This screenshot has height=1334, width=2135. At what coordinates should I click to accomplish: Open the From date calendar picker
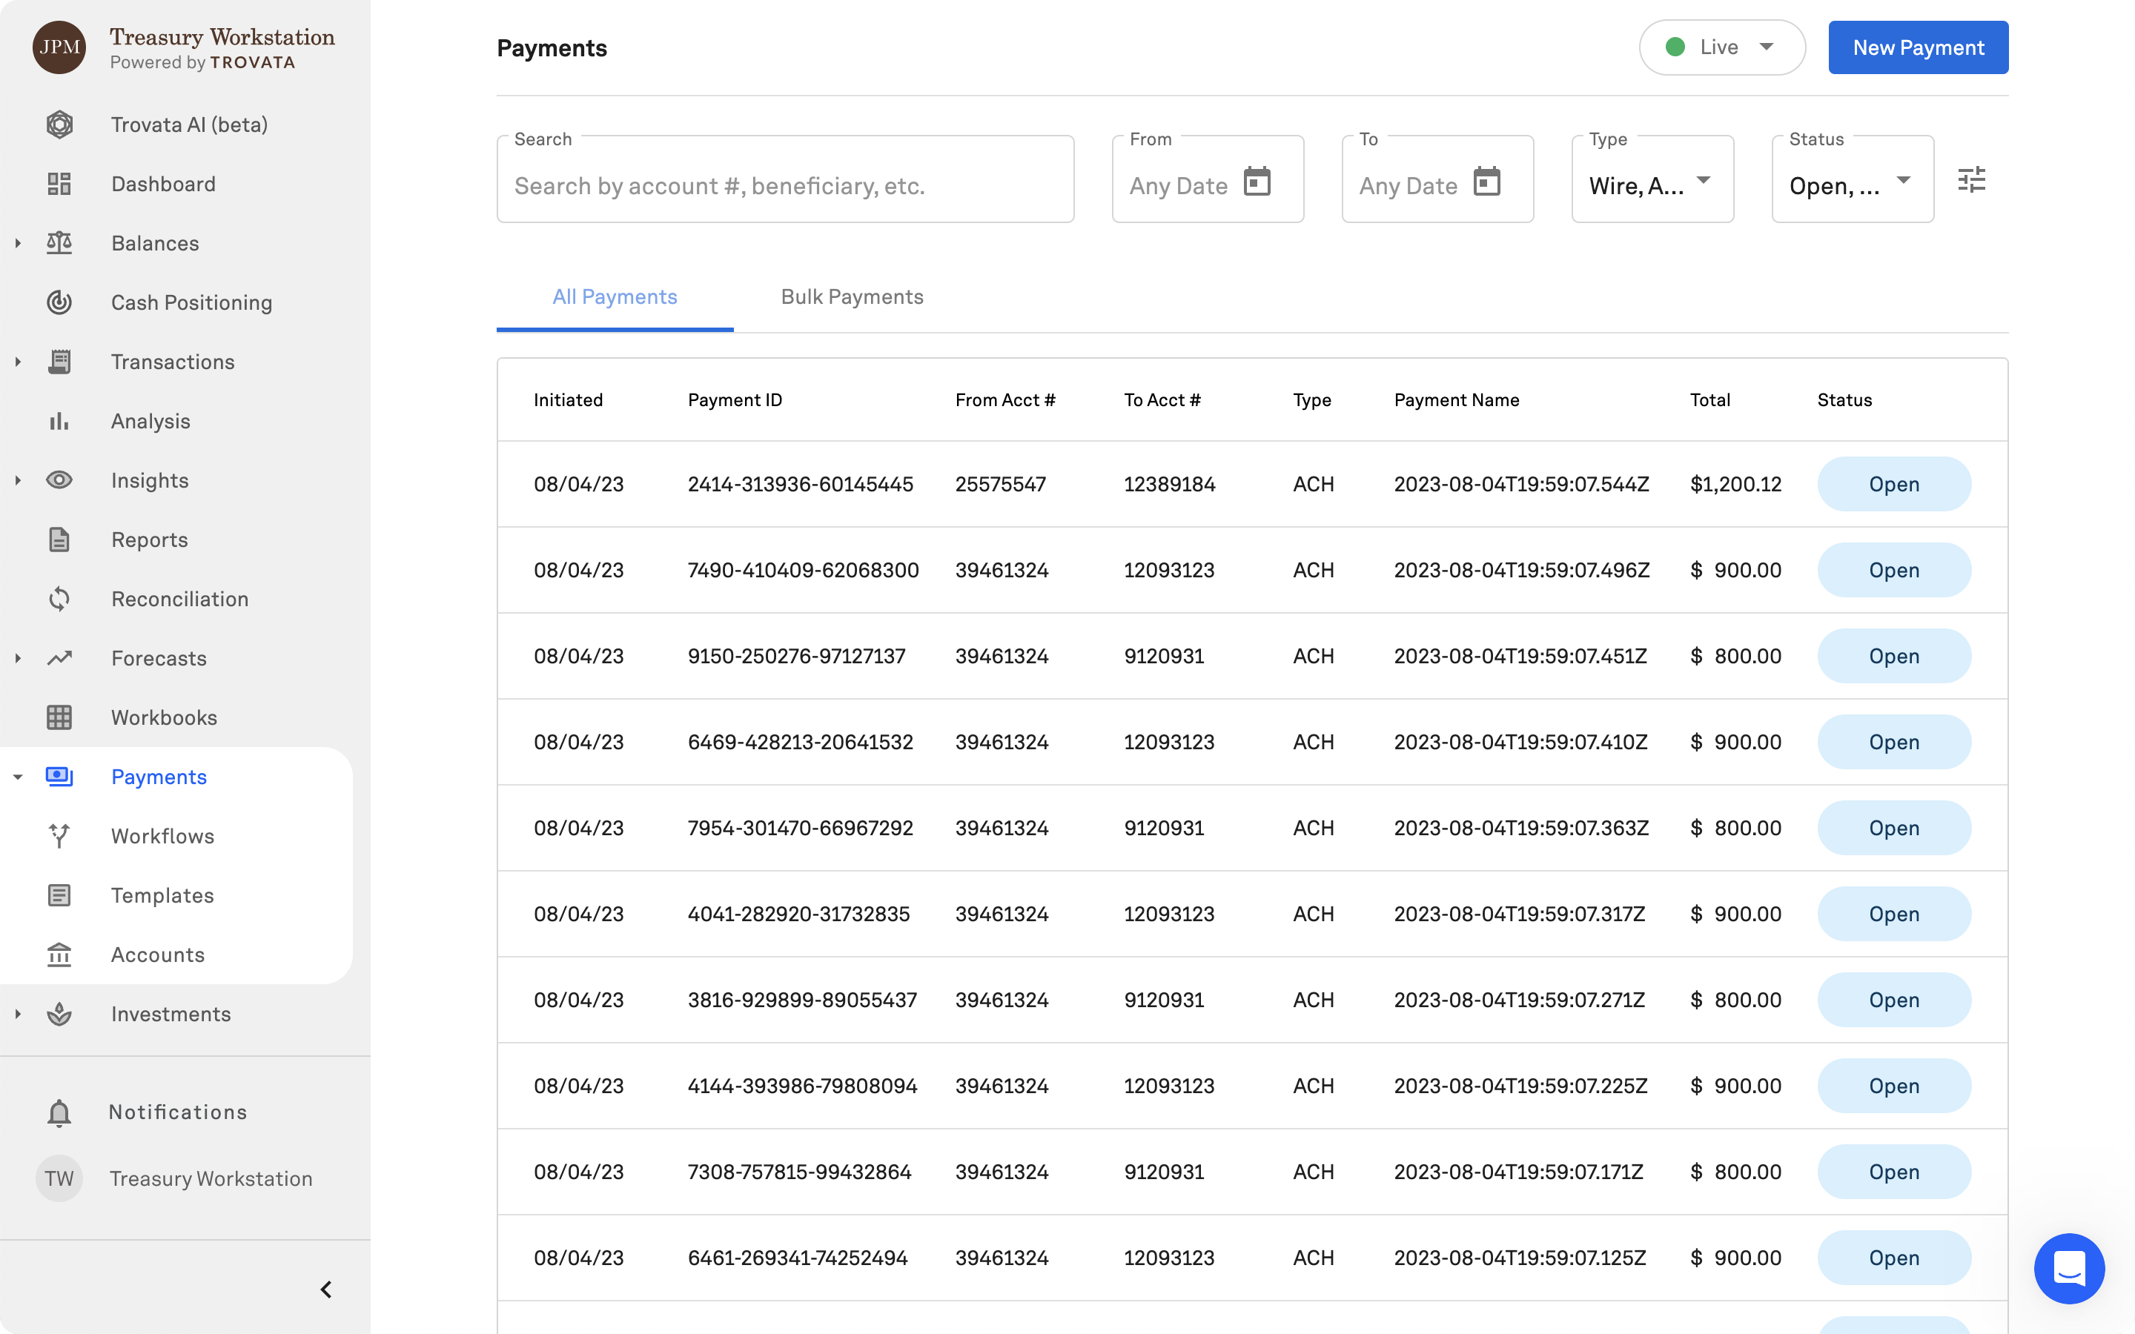[1257, 182]
